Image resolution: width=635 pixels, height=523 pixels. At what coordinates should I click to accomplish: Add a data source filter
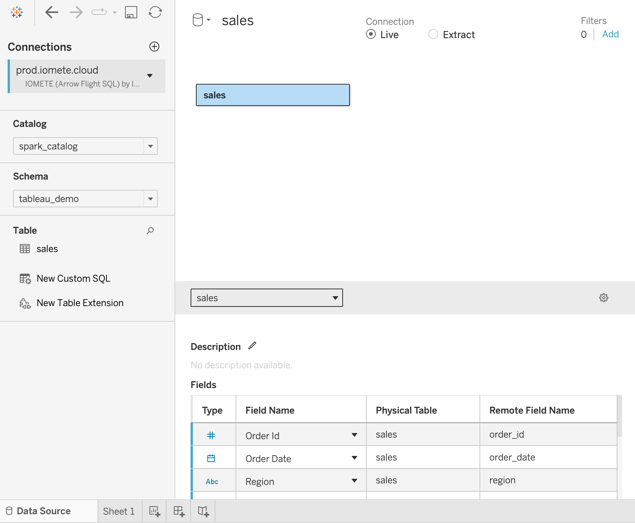pos(610,34)
